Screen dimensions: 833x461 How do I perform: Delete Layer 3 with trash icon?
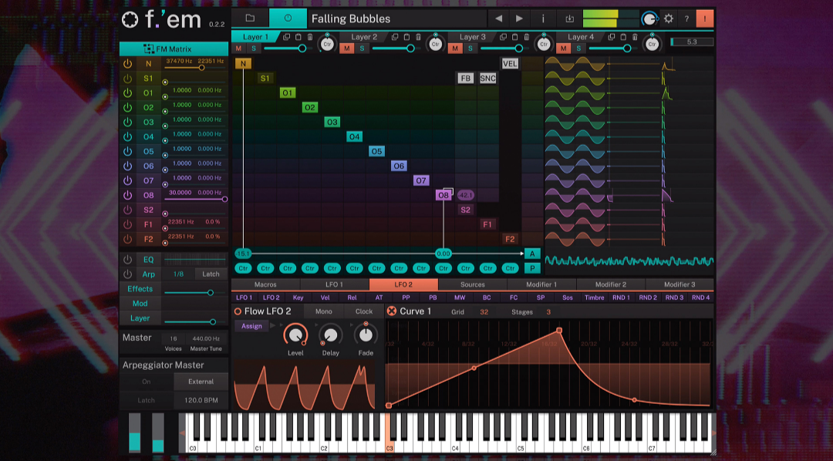pyautogui.click(x=527, y=37)
